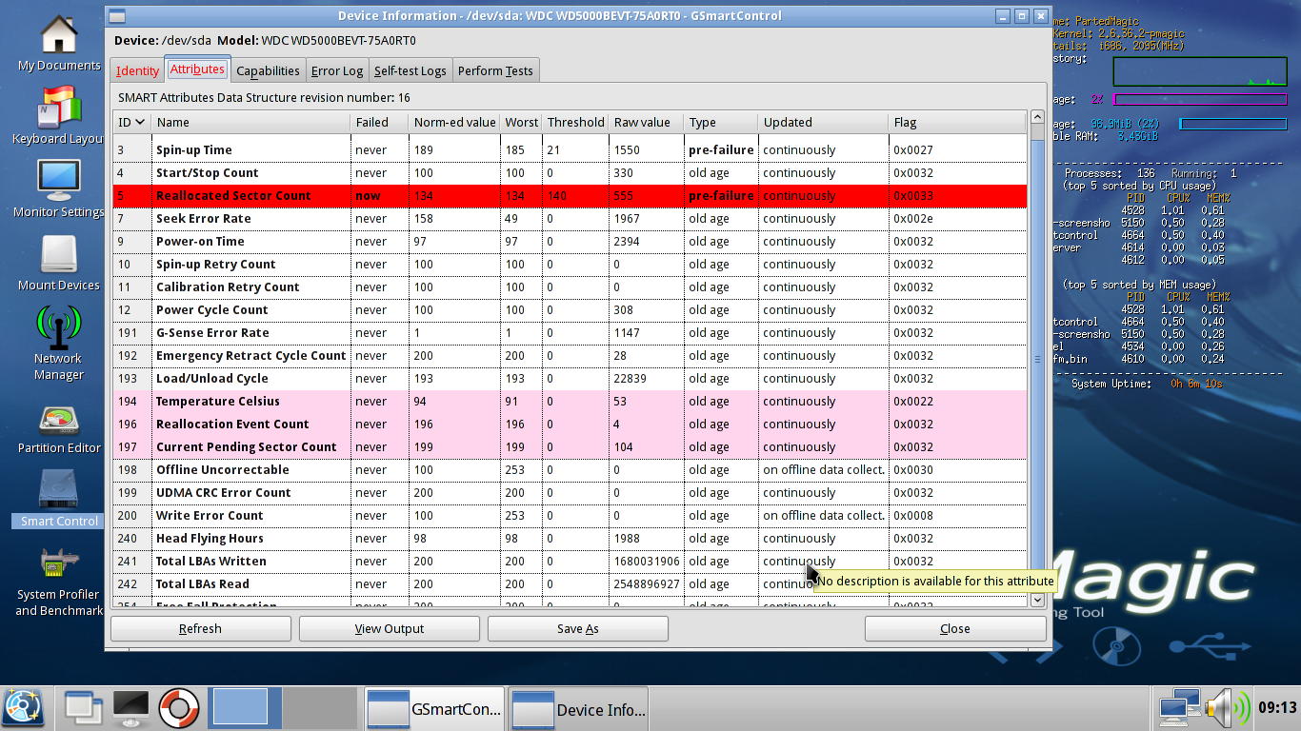Select the G-Sense Error Rate attribute
This screenshot has width=1301, height=731.
tap(570, 332)
